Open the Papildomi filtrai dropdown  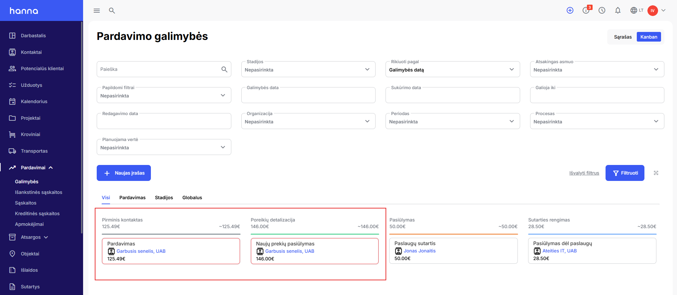click(x=164, y=95)
